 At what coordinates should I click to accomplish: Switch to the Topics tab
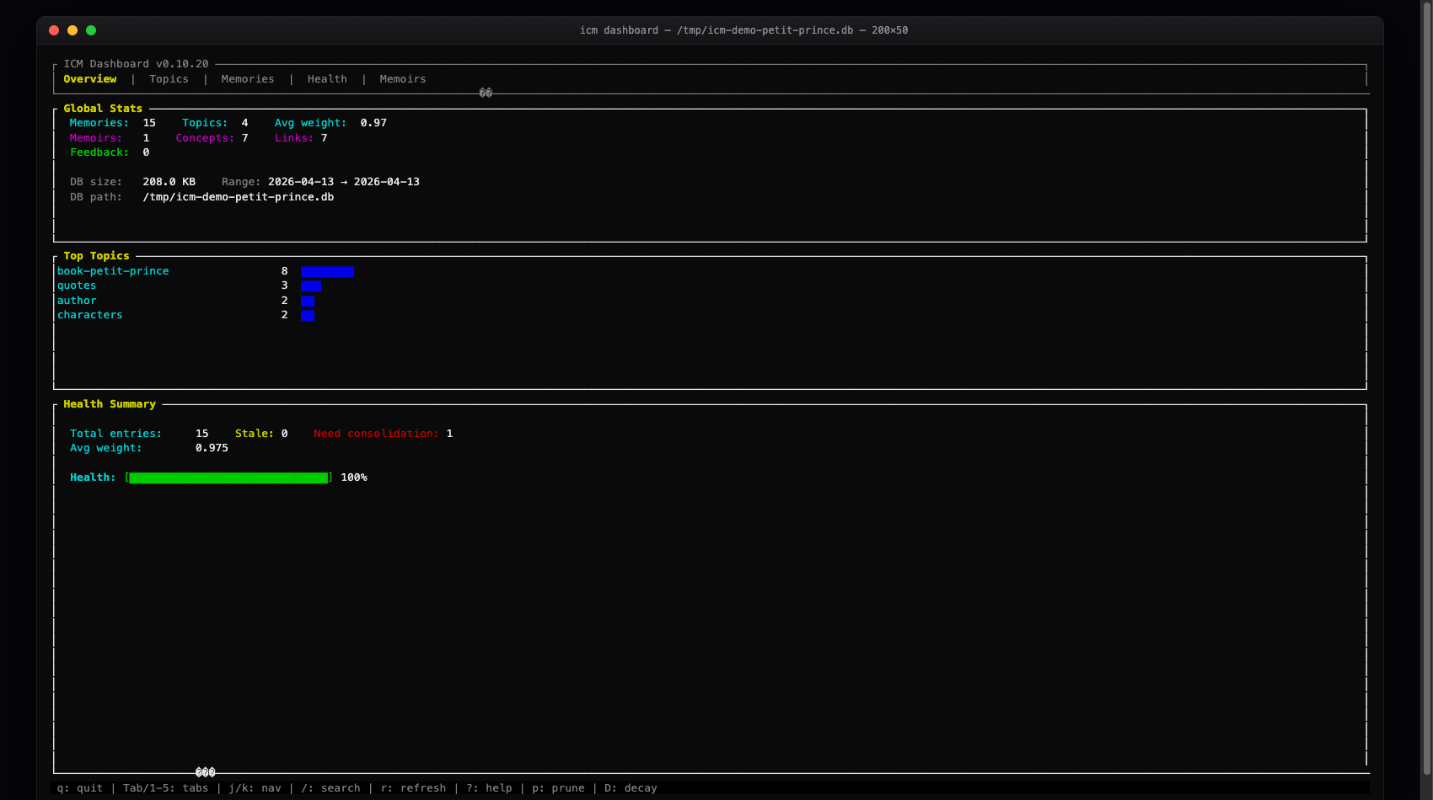[x=169, y=78]
